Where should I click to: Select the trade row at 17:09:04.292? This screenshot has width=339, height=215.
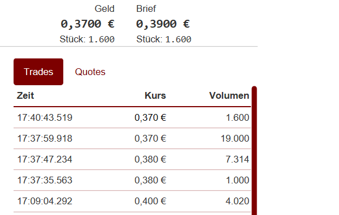pyautogui.click(x=132, y=201)
